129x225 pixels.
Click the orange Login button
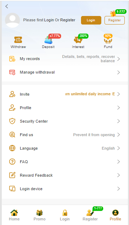point(91,20)
